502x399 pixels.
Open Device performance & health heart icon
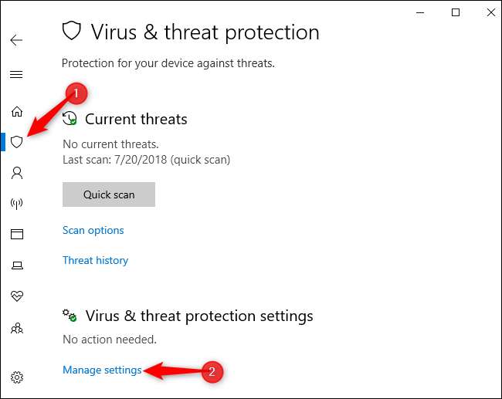pos(16,296)
